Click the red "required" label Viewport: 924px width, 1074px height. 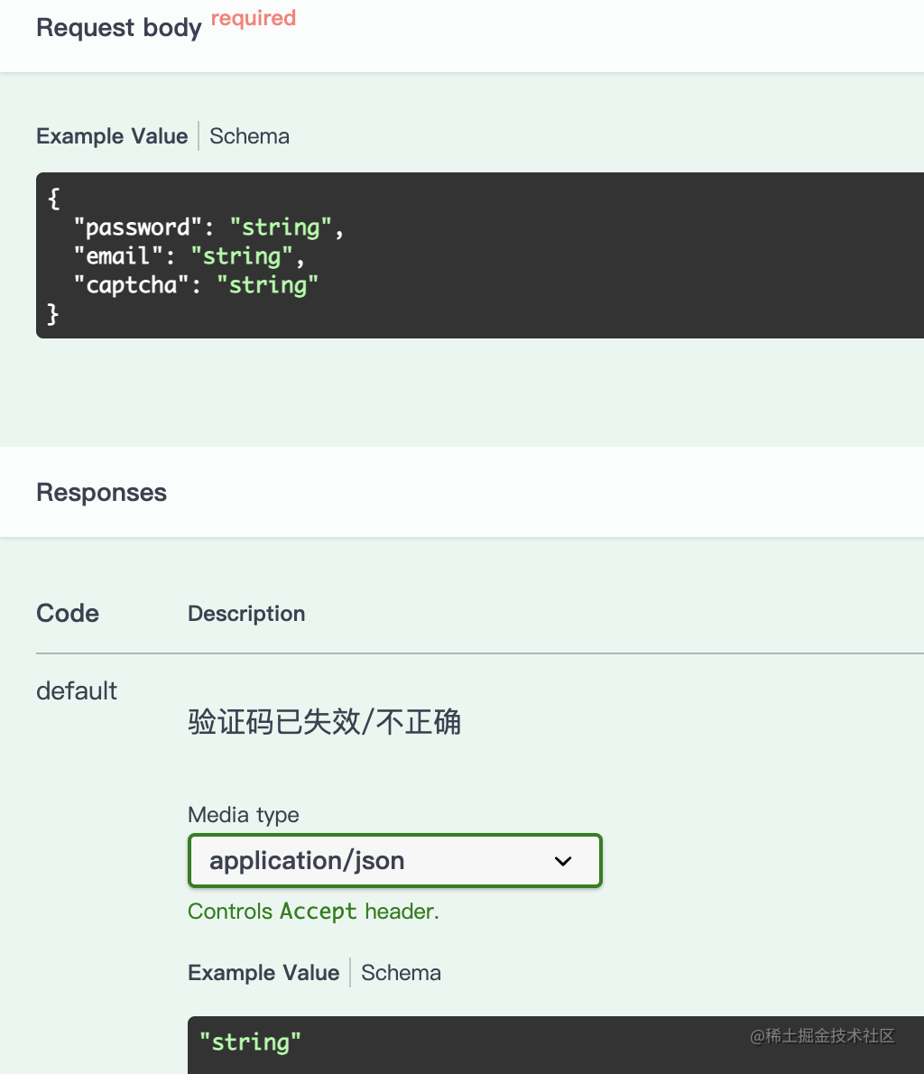tap(254, 18)
